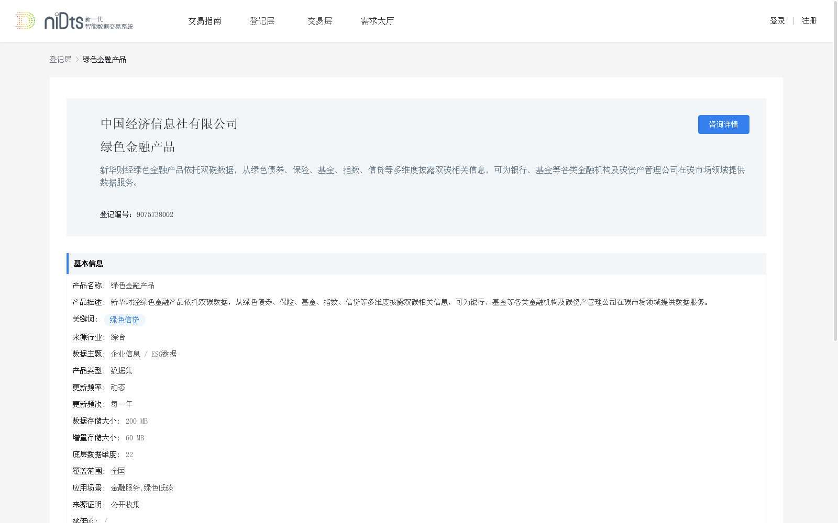Open the 交易层 menu
838x523 pixels.
pos(320,21)
